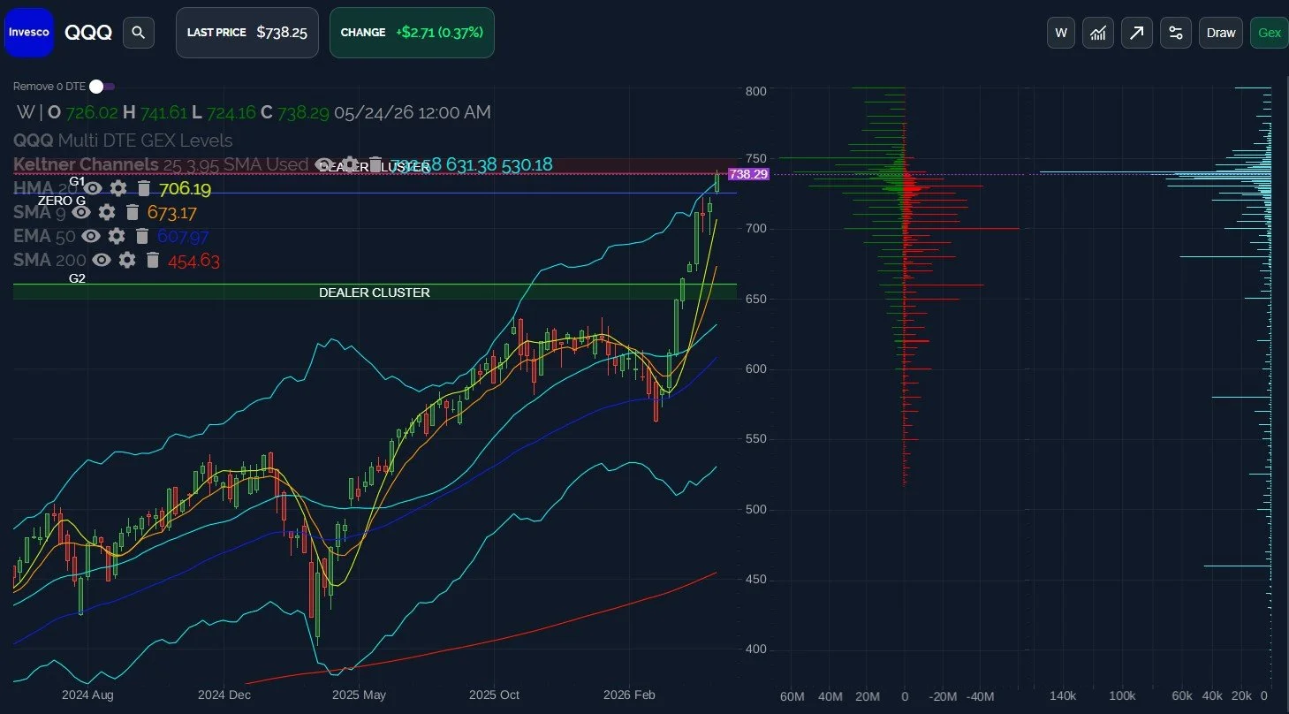
Task: Delete the Keltner Channels indicator
Action: (x=376, y=164)
